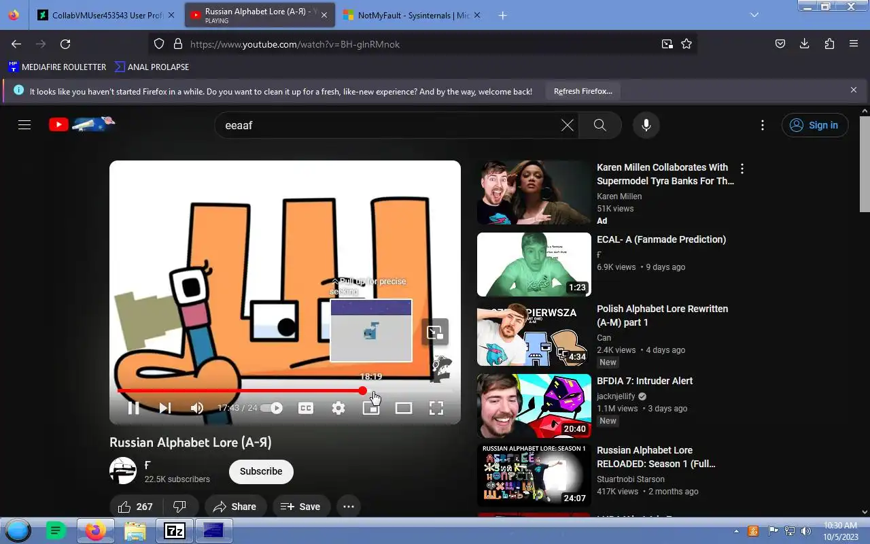Open the YouTube hamburger guide menu
Viewport: 870px width, 544px height.
(x=24, y=125)
